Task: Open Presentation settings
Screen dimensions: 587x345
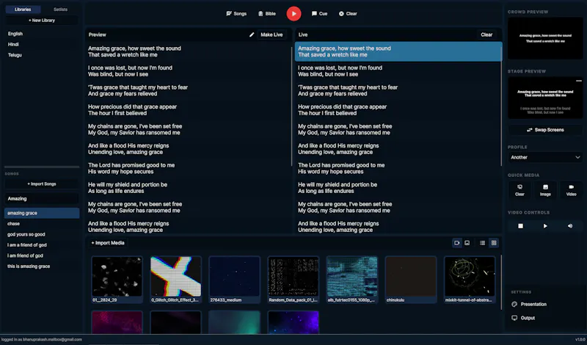Action: tap(529, 304)
